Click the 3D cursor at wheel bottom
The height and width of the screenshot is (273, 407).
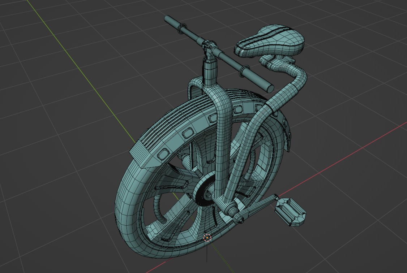(207, 238)
